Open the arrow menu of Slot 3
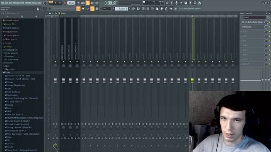 pyautogui.click(x=241, y=32)
